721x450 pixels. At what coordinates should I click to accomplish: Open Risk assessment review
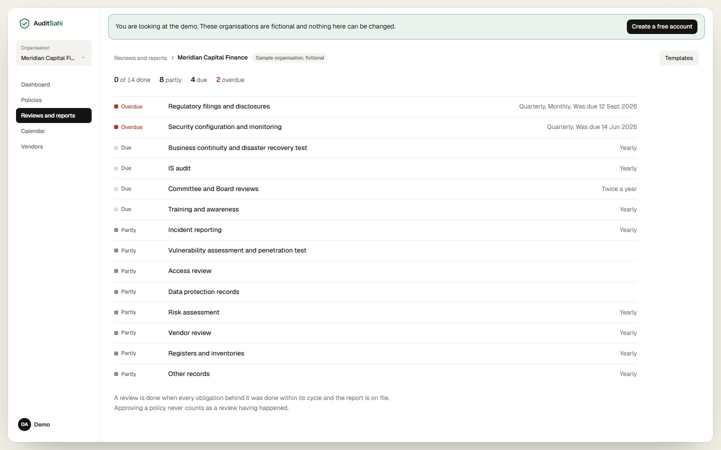click(x=376, y=312)
